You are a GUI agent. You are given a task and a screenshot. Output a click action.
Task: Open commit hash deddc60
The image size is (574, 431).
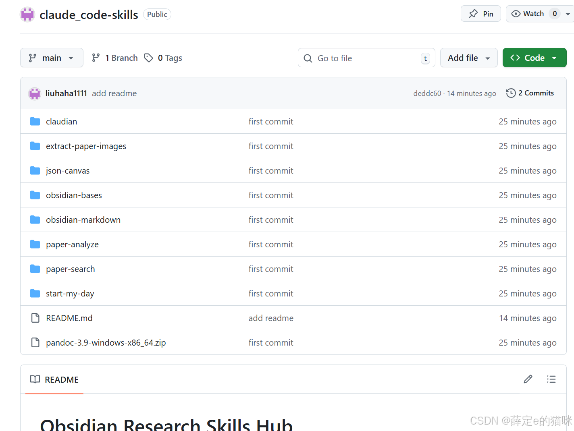click(x=427, y=93)
